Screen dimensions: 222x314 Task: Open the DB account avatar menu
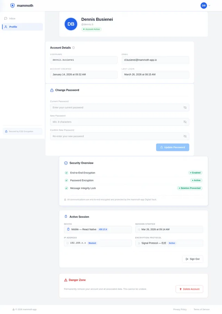click(x=204, y=6)
